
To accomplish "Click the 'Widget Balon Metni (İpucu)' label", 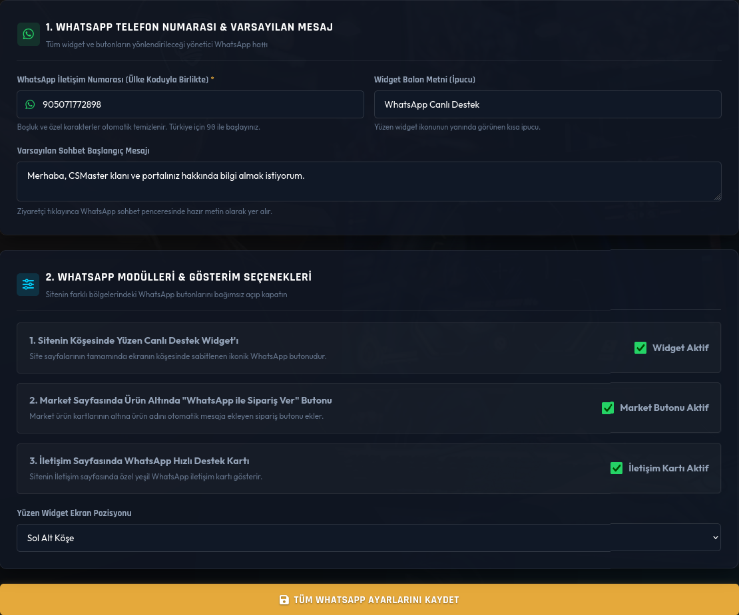I will tap(425, 80).
